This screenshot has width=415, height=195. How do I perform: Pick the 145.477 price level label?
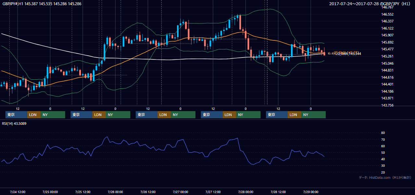pos(387,49)
